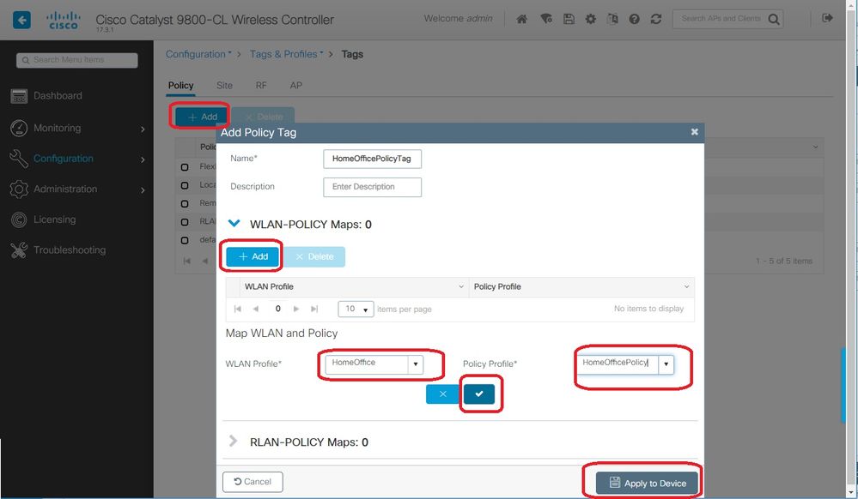The height and width of the screenshot is (499, 858).
Task: Confirm mapping with the checkmark button
Action: (478, 394)
